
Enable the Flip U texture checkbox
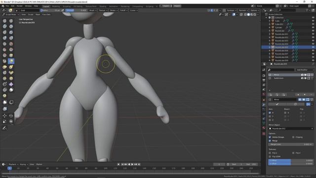pos(270,153)
